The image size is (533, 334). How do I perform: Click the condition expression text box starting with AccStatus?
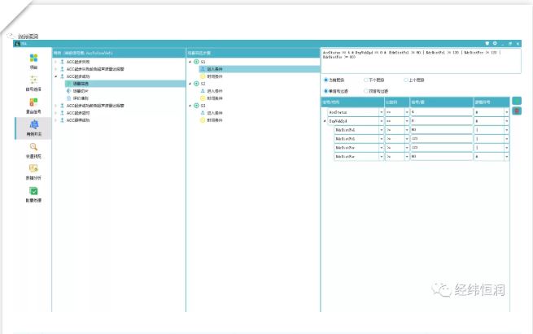421,60
